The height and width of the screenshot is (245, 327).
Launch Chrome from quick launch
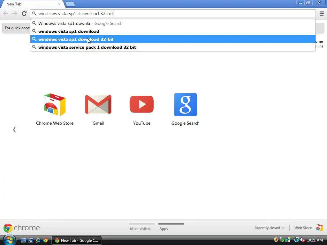[45, 240]
